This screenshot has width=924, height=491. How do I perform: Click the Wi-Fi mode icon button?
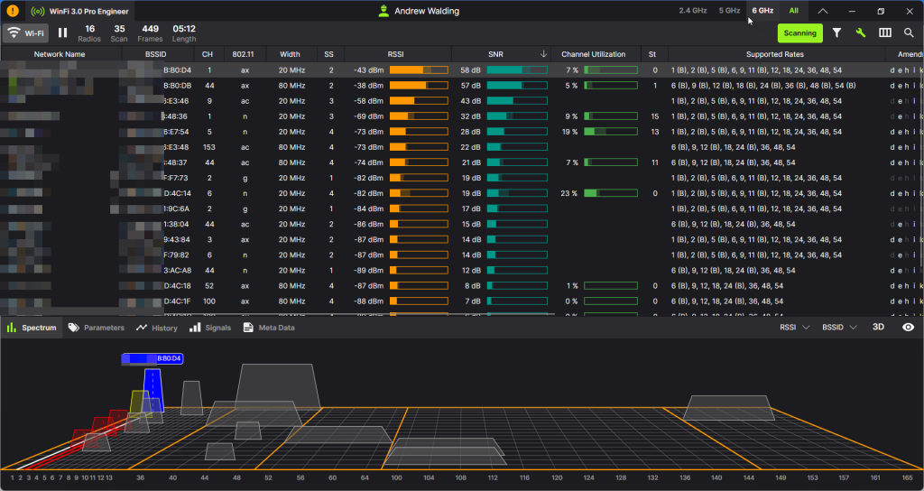pos(25,33)
